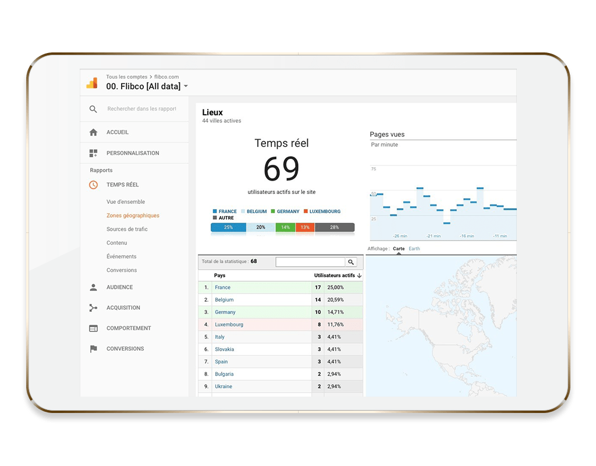Click the Comportement window icon
Viewport: 596px width, 466px height.
[x=94, y=329]
